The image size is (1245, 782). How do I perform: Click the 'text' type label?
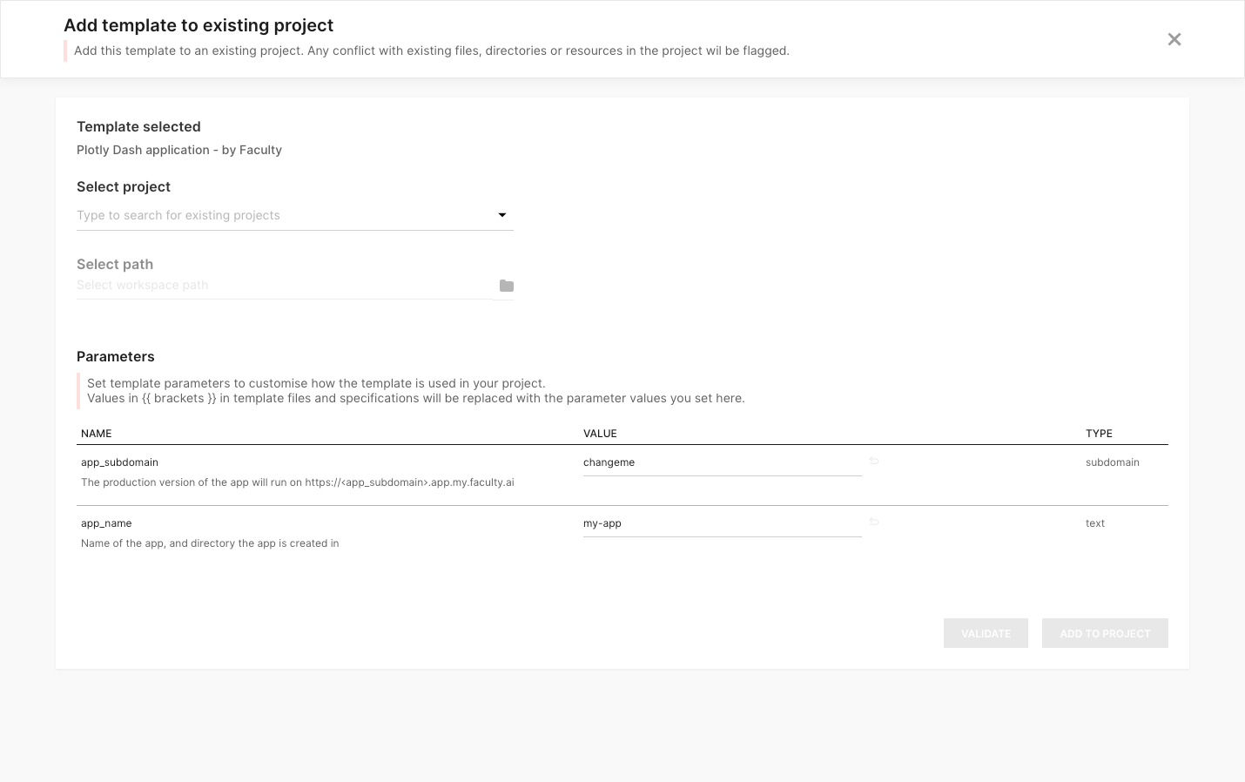1094,523
